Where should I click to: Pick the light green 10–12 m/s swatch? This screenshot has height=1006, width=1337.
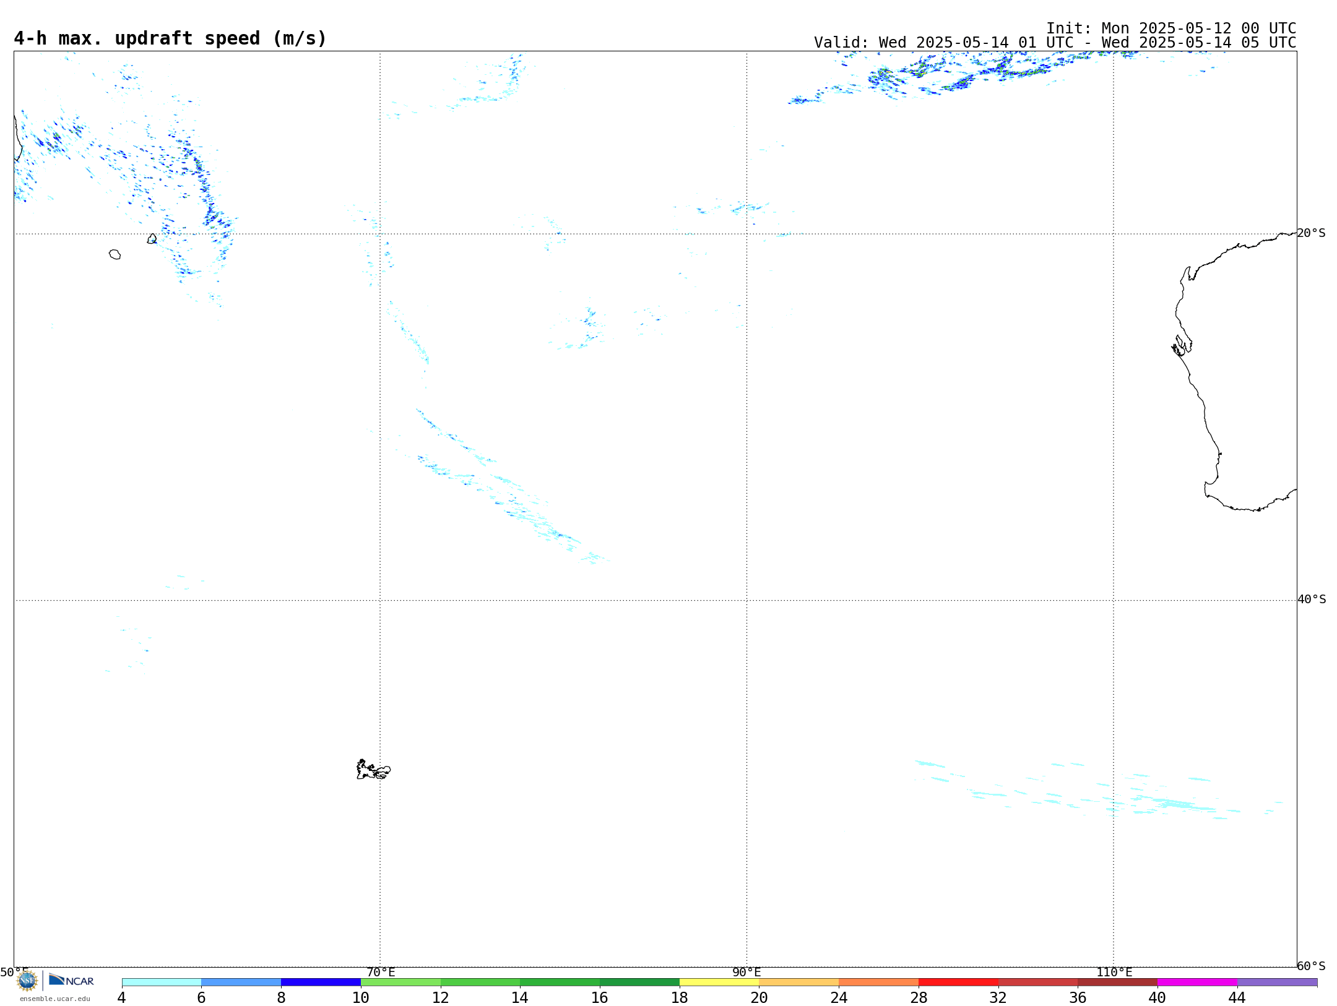tap(400, 982)
